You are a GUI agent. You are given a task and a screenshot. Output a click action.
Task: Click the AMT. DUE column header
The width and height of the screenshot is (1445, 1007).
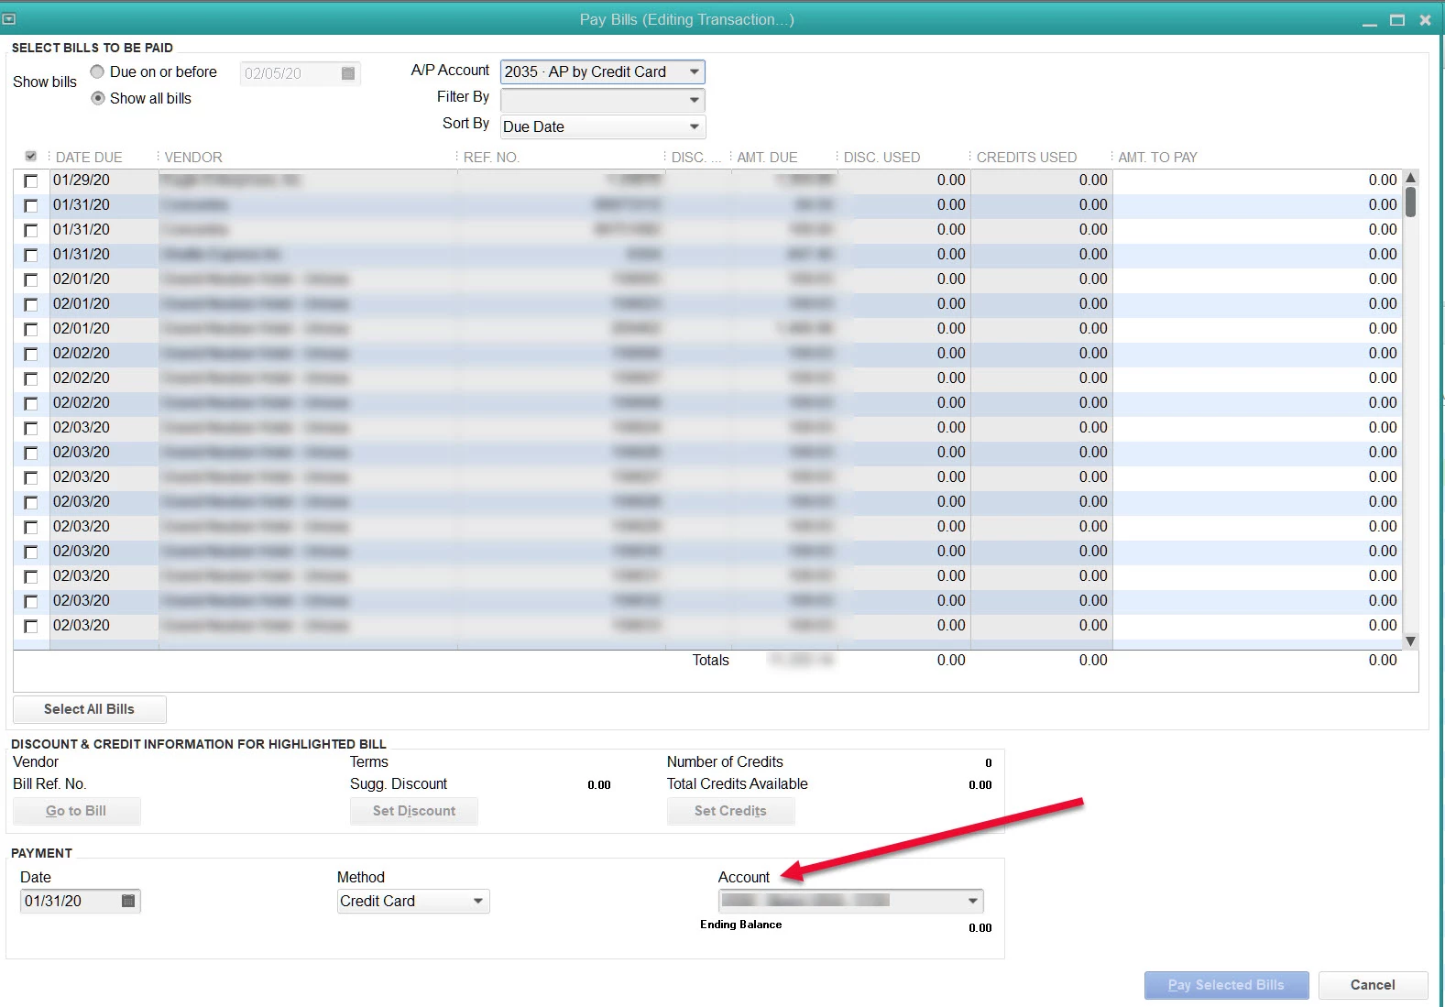click(x=767, y=157)
